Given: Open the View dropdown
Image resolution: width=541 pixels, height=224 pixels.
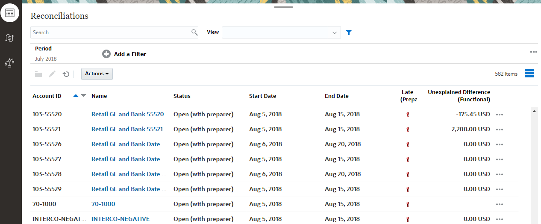Looking at the screenshot, I should 334,32.
